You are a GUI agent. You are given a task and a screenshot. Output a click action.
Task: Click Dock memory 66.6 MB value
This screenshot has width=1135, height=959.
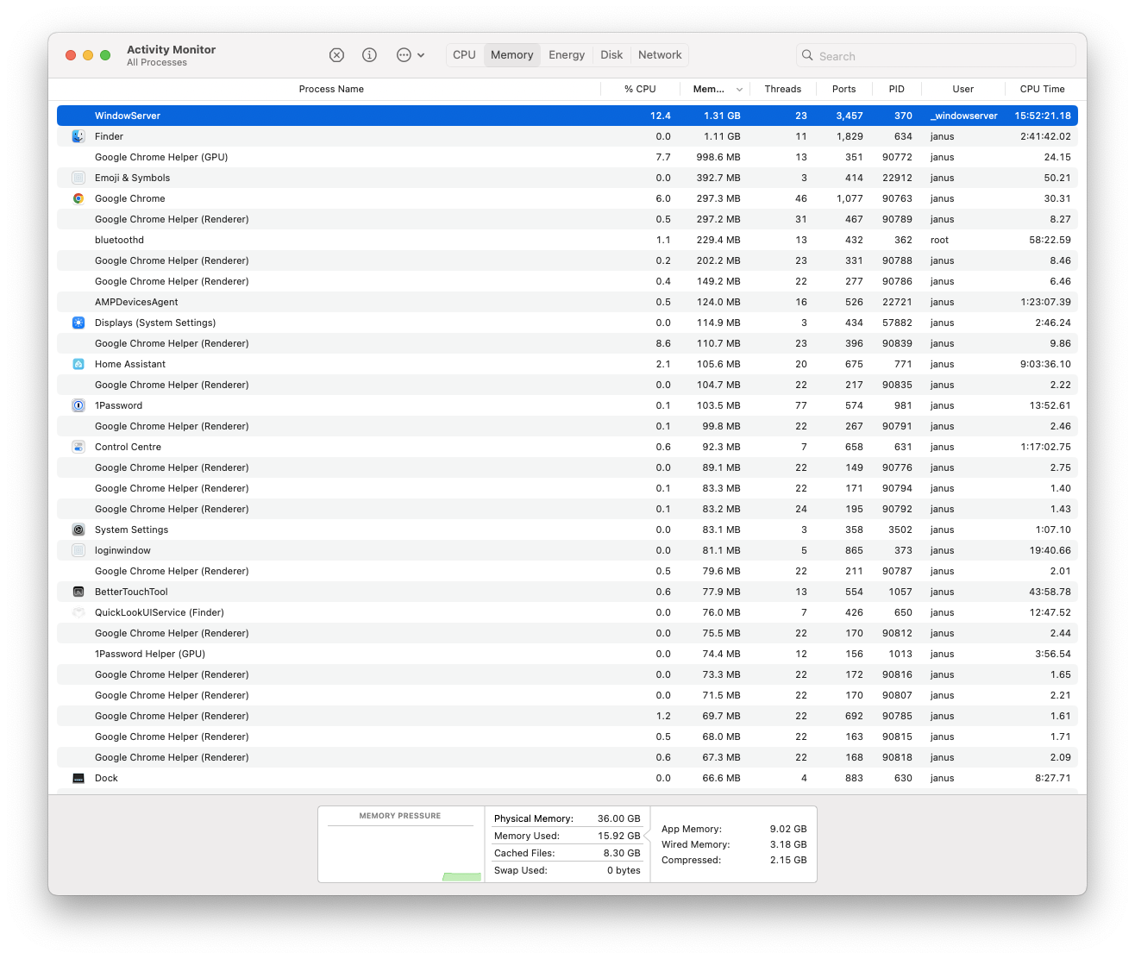pyautogui.click(x=721, y=778)
